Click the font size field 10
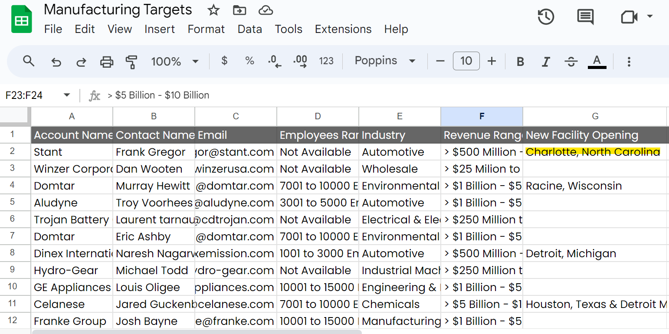This screenshot has height=334, width=669. pos(466,61)
